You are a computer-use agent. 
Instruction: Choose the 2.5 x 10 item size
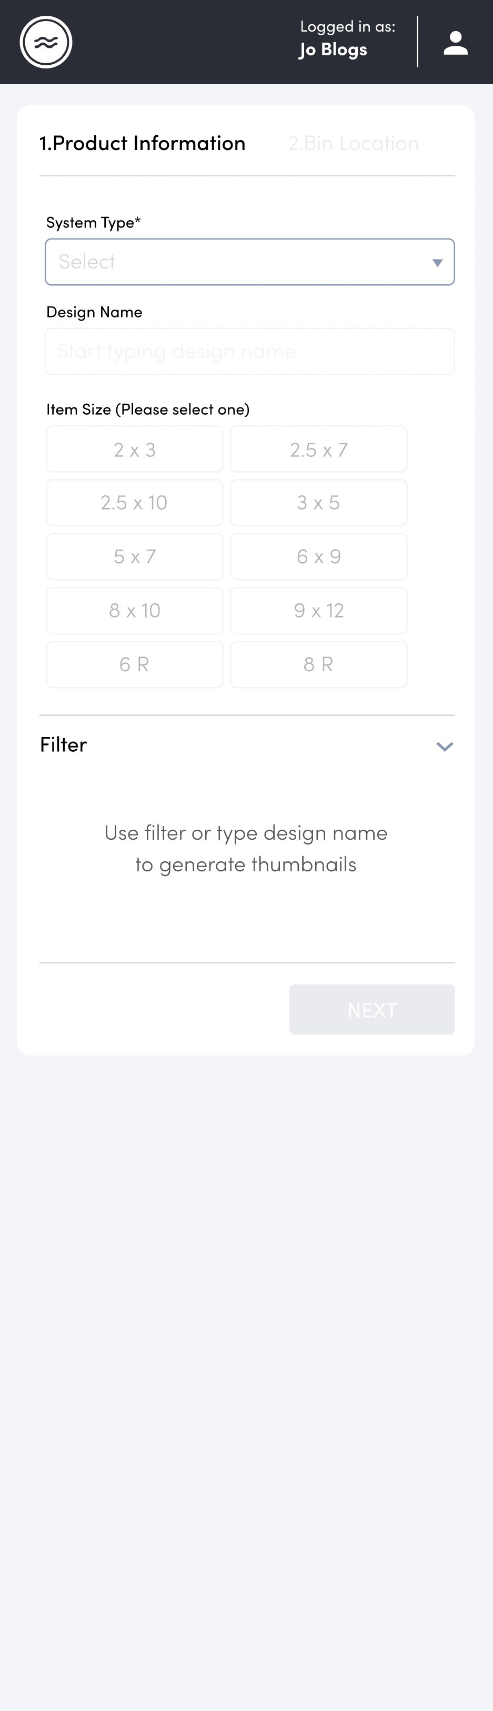point(135,503)
